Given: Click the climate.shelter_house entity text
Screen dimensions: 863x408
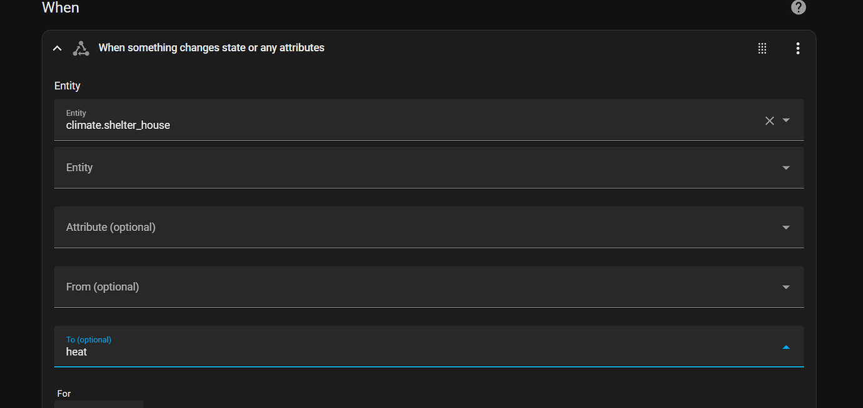Looking at the screenshot, I should coord(118,125).
